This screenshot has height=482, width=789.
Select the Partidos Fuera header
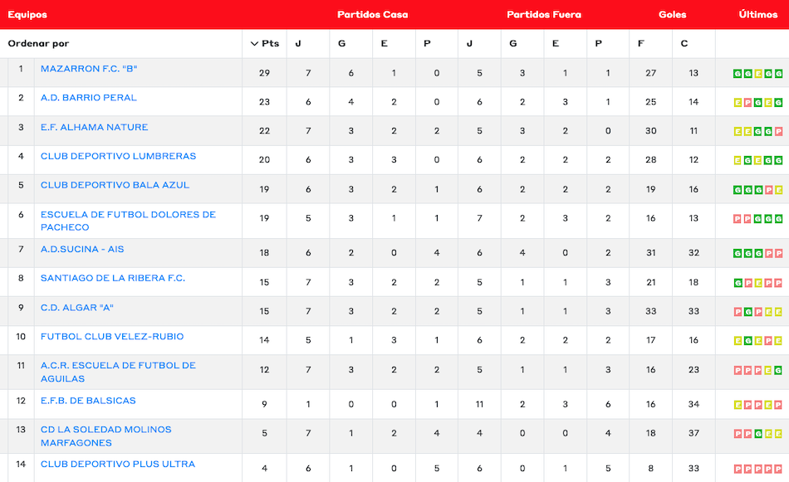[544, 15]
